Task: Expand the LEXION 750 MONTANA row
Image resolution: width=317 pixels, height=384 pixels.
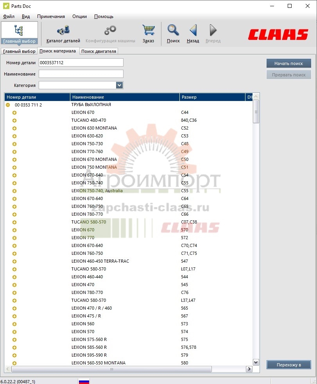Action: click(14, 168)
